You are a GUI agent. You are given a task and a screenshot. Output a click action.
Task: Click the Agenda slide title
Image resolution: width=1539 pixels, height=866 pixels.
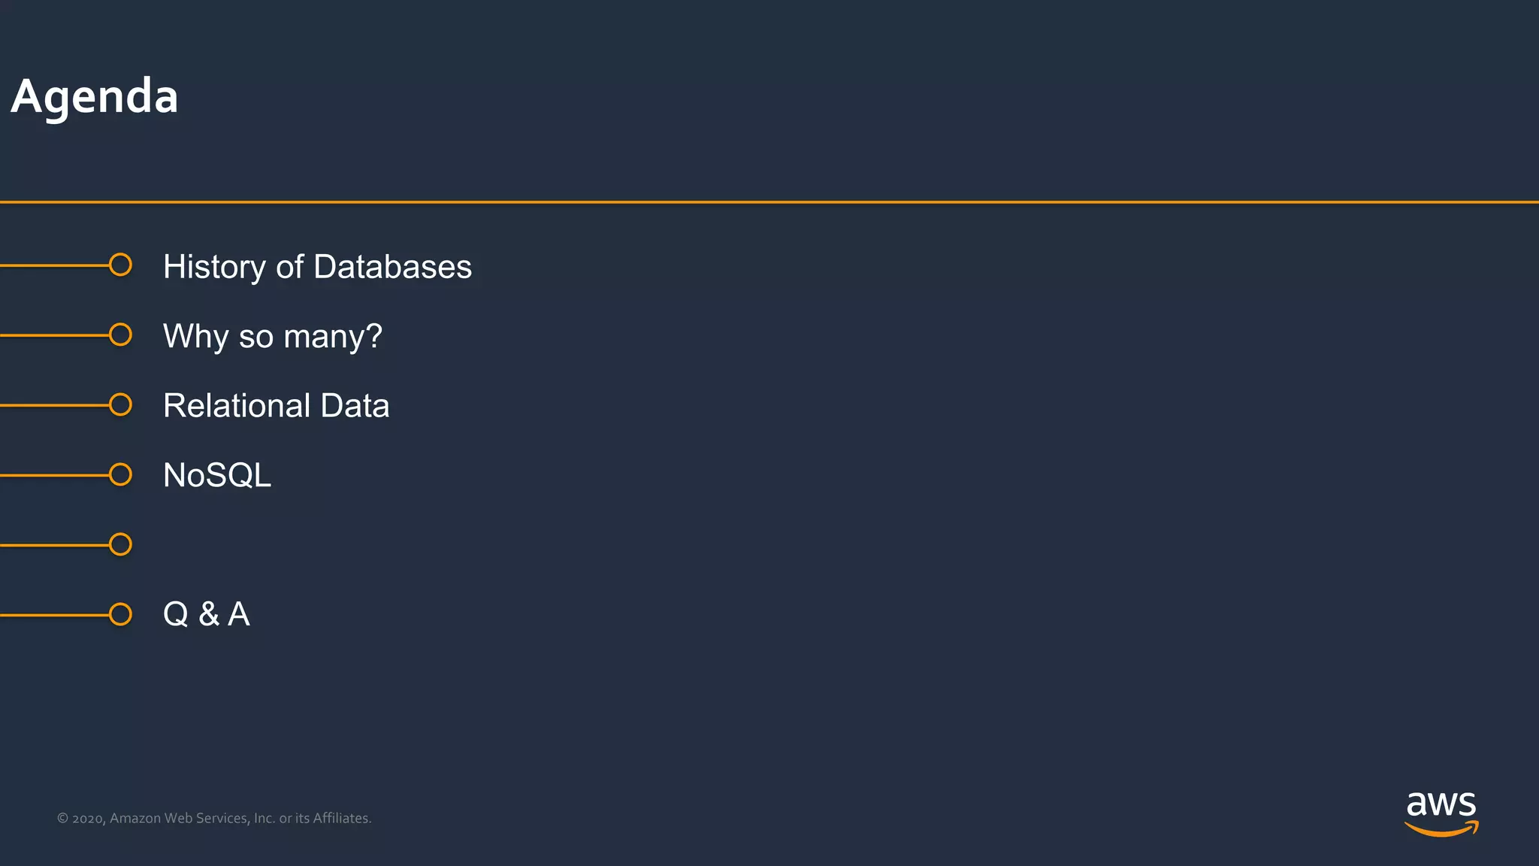(x=95, y=97)
